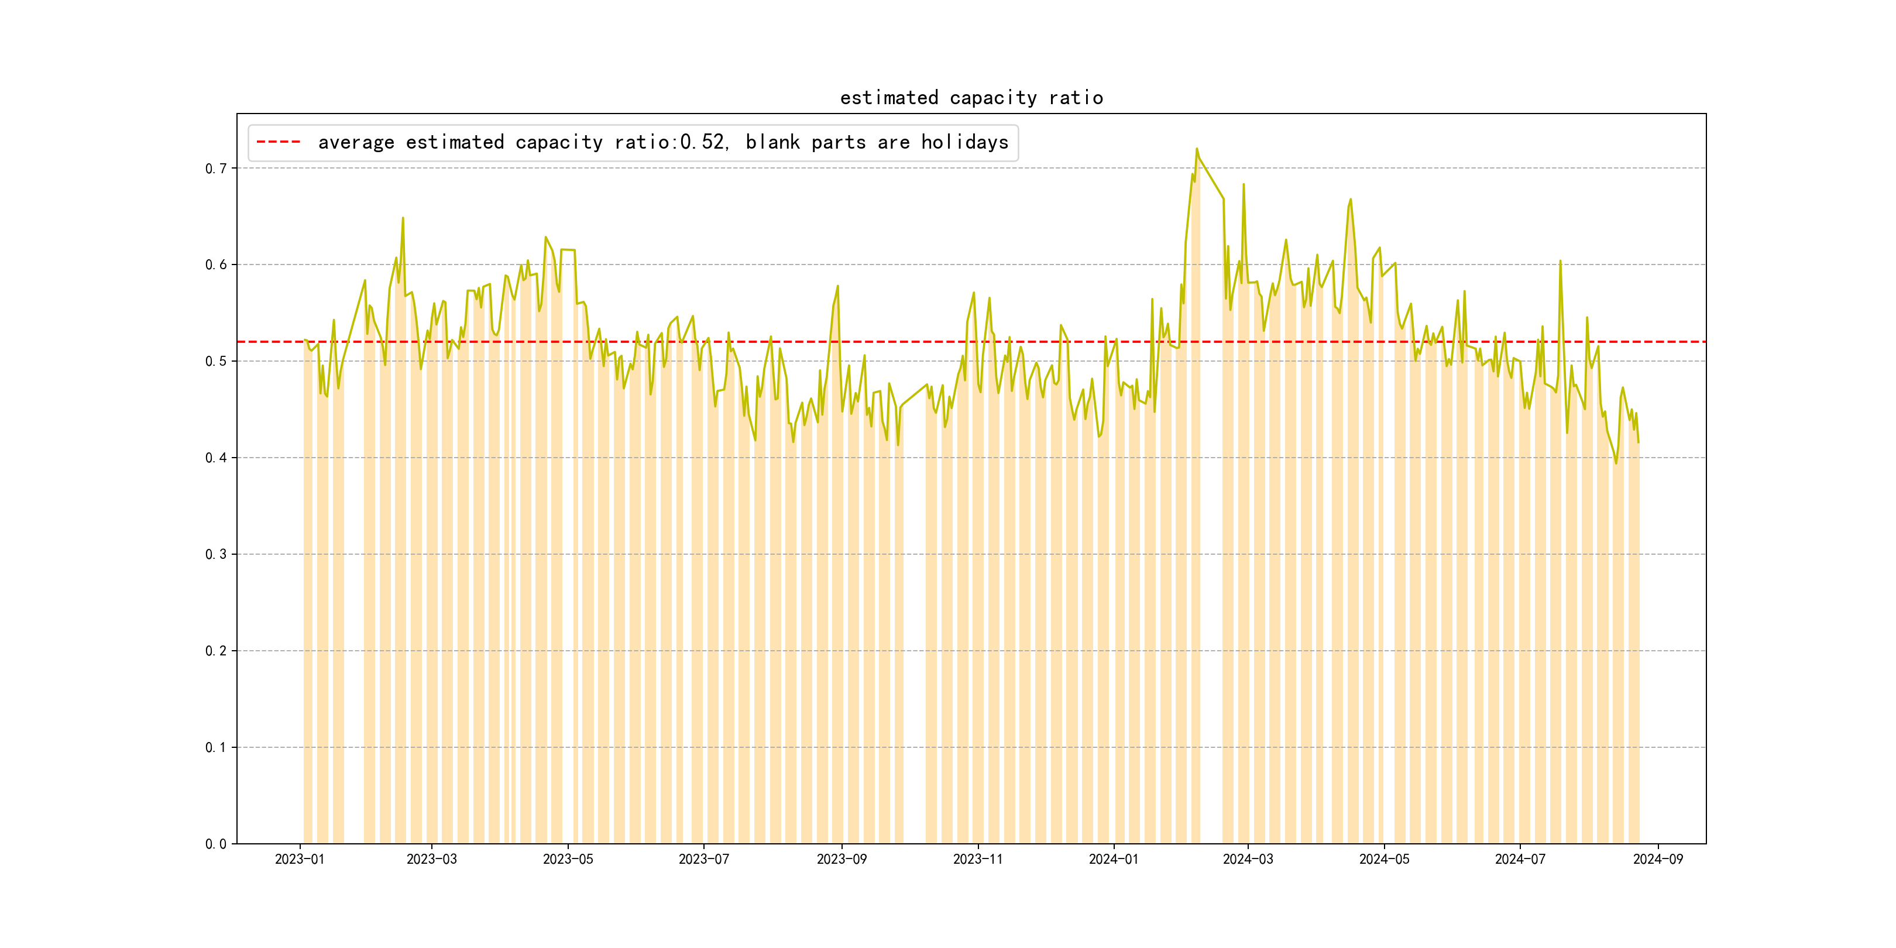Click the 0.1 y-axis tick label

pos(216,748)
